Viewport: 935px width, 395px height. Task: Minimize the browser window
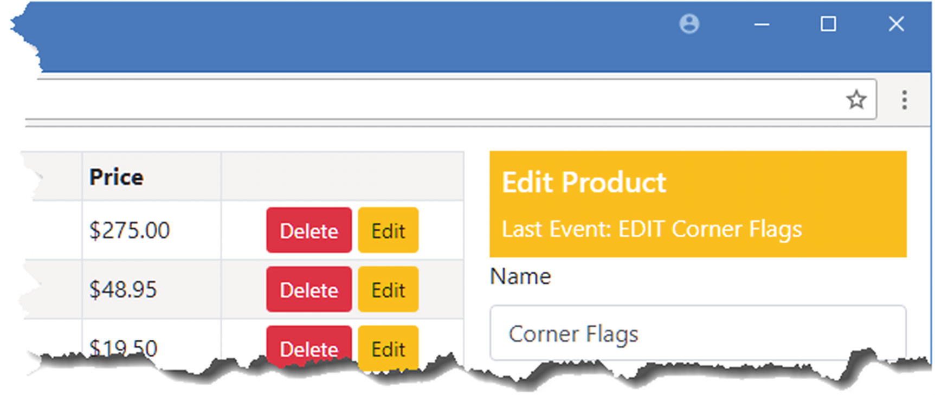[762, 24]
